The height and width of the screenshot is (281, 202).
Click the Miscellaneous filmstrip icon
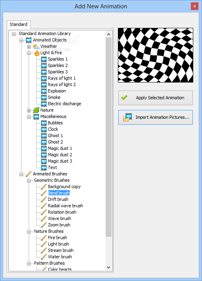(36, 117)
